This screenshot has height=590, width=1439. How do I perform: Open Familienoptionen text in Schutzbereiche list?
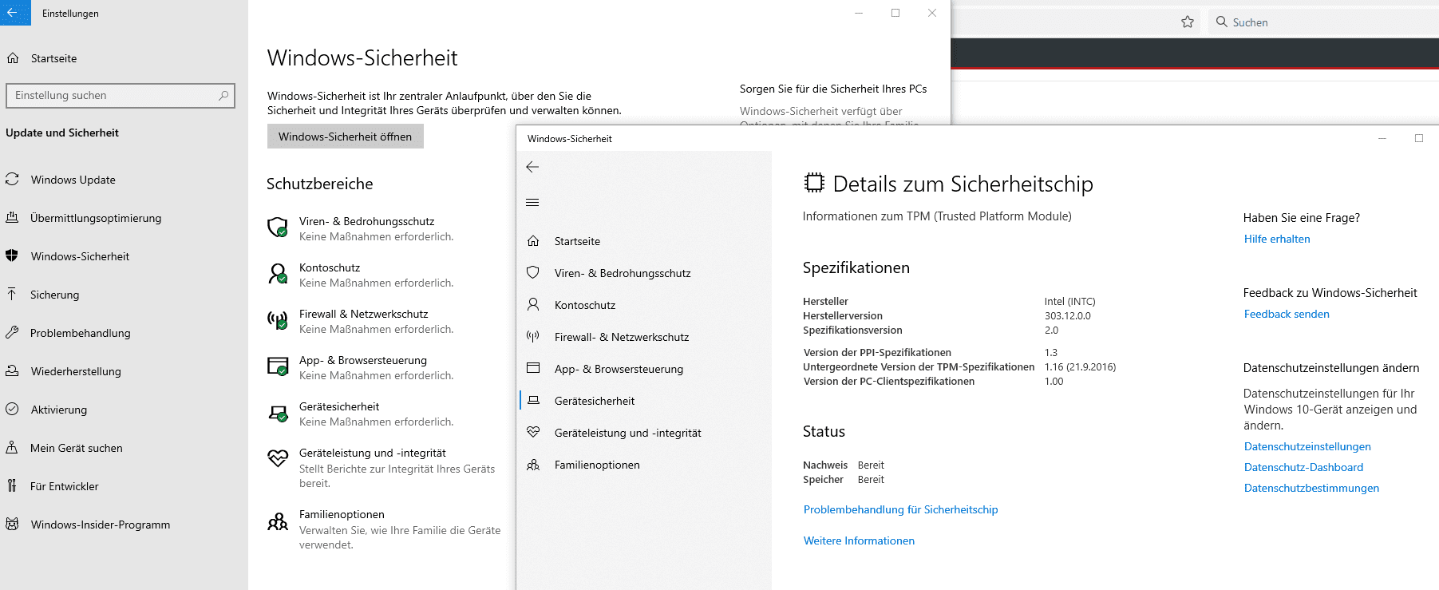[342, 514]
